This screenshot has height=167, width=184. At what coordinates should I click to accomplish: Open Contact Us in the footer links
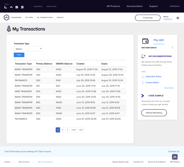pyautogui.click(x=138, y=162)
